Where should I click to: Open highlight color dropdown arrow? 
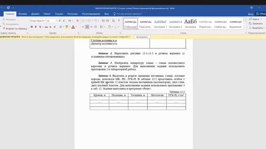[70, 27]
